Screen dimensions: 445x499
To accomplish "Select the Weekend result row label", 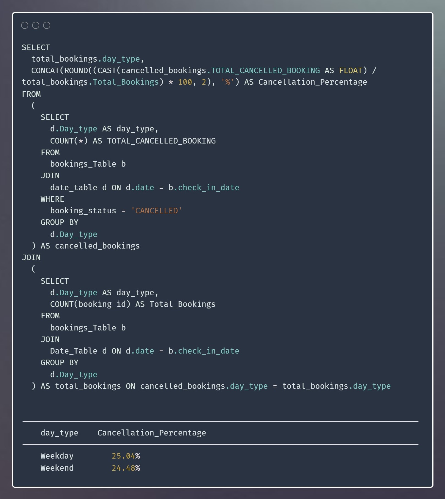I will click(57, 468).
